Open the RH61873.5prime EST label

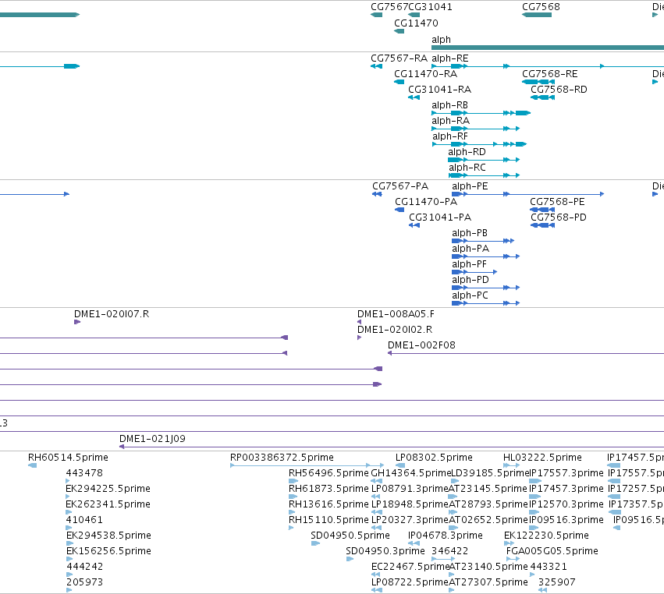[328, 489]
